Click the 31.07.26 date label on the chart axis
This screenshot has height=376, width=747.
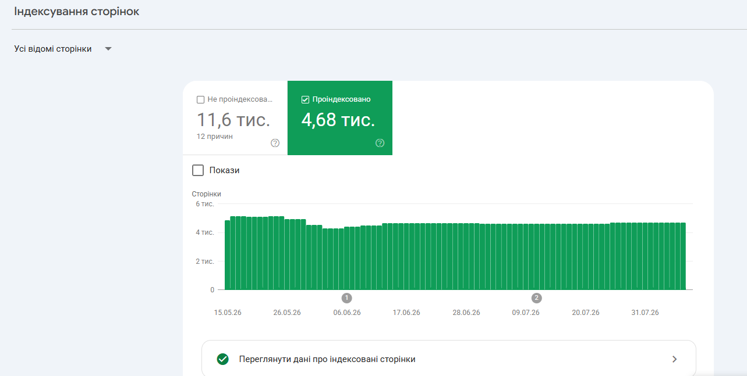click(645, 313)
